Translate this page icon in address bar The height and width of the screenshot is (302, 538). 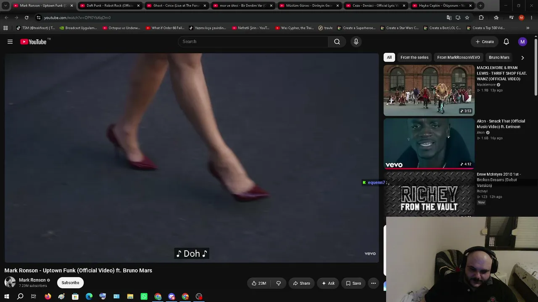tap(449, 18)
